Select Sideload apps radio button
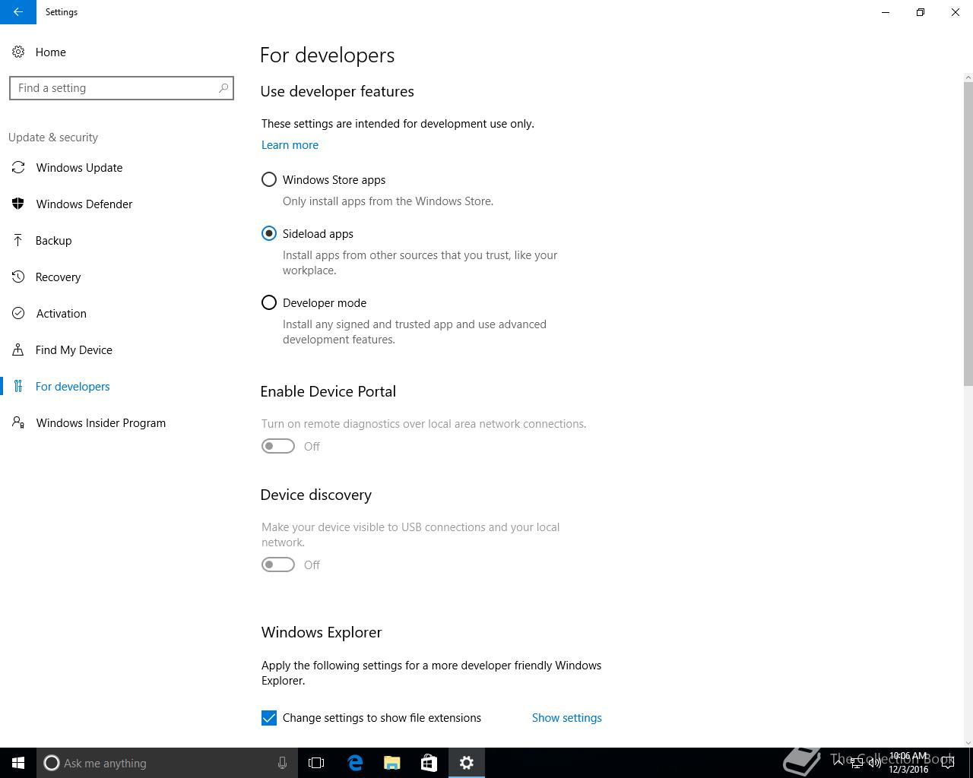973x778 pixels. pyautogui.click(x=269, y=233)
